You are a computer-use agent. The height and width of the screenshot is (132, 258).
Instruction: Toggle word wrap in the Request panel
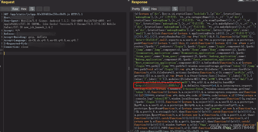click(x=32, y=9)
